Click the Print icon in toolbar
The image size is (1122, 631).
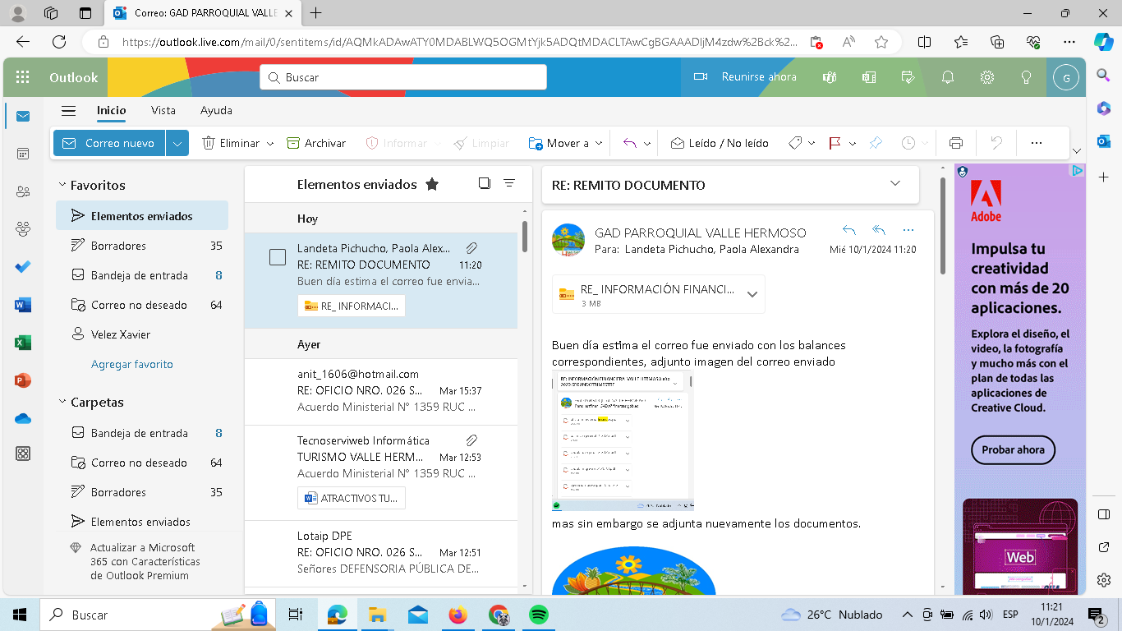point(955,143)
